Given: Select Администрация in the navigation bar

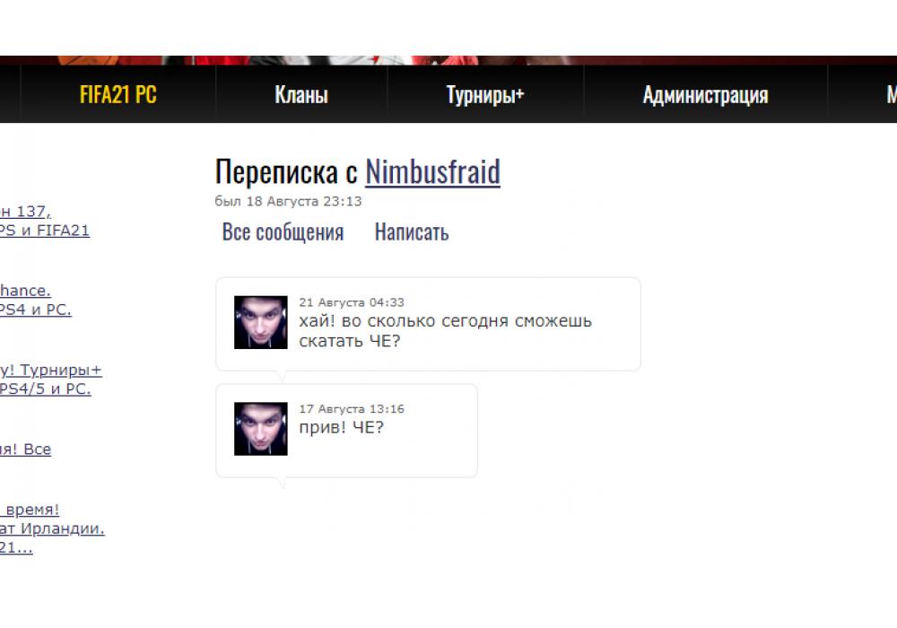Looking at the screenshot, I should point(705,94).
